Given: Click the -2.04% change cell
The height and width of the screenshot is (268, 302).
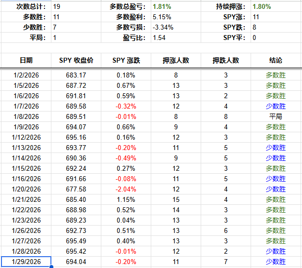Looking at the screenshot, I should (126, 190).
